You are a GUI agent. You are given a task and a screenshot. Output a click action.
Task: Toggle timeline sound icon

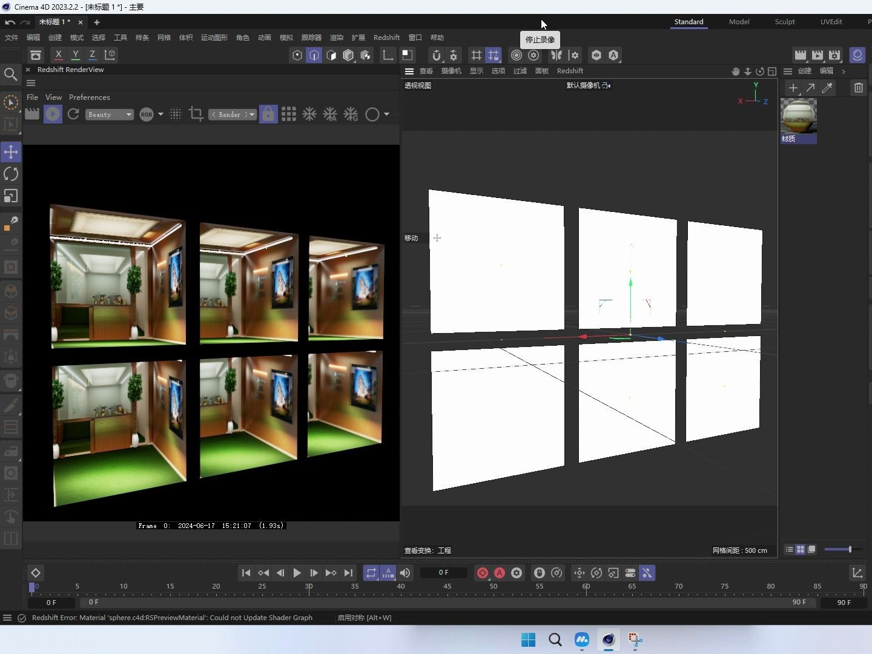pos(405,573)
